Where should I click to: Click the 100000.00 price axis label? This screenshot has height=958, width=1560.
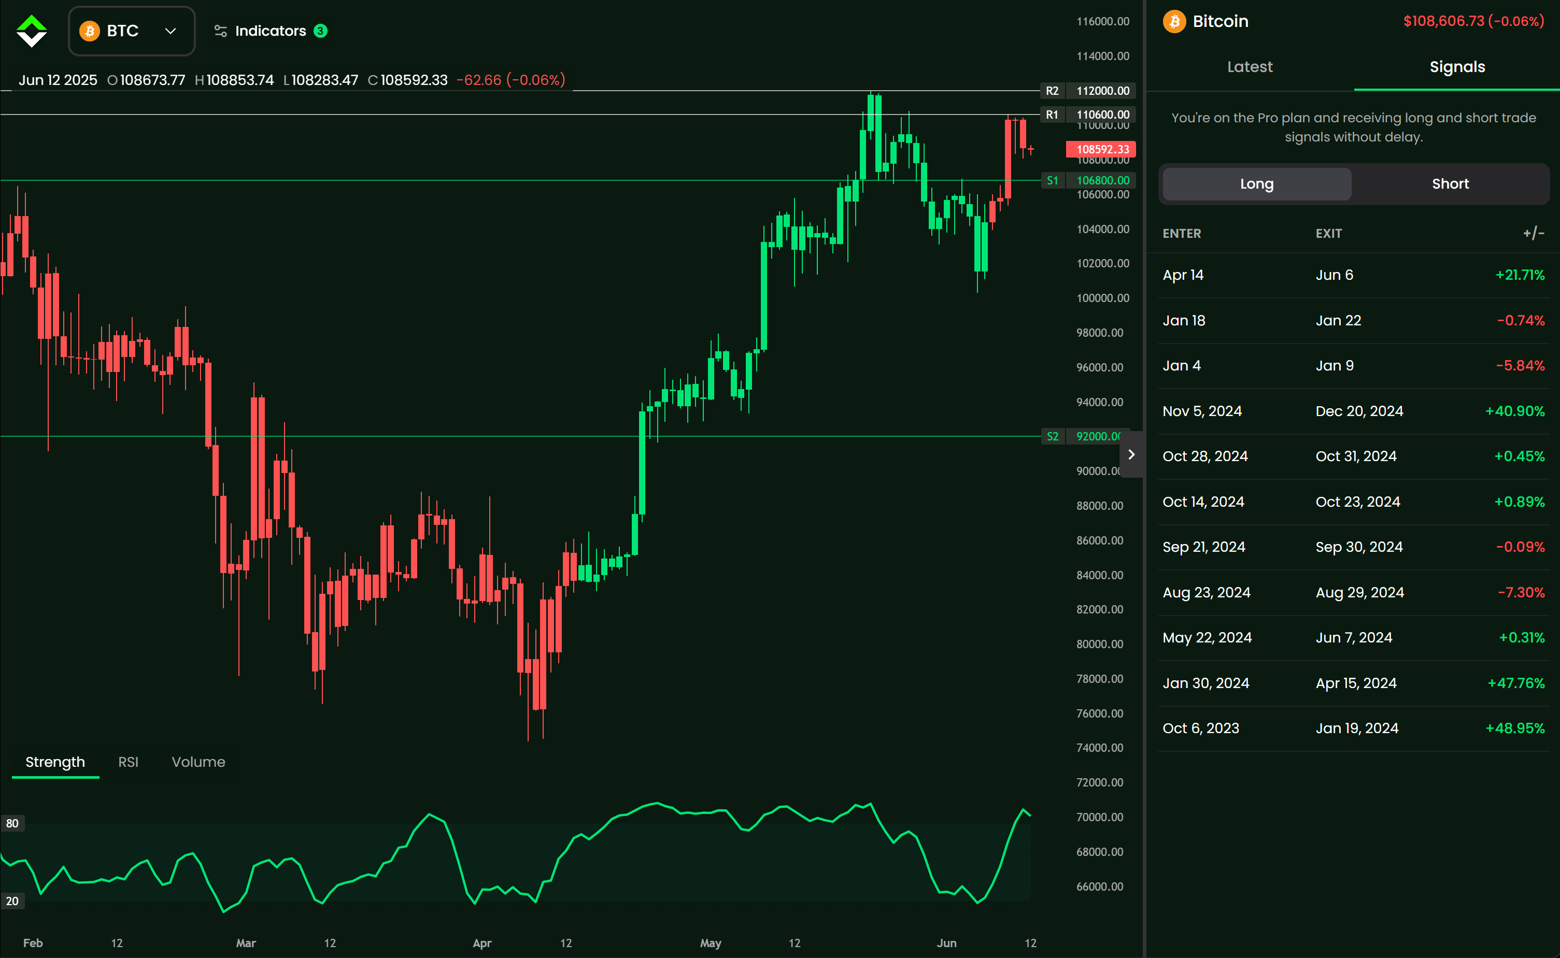1102,298
